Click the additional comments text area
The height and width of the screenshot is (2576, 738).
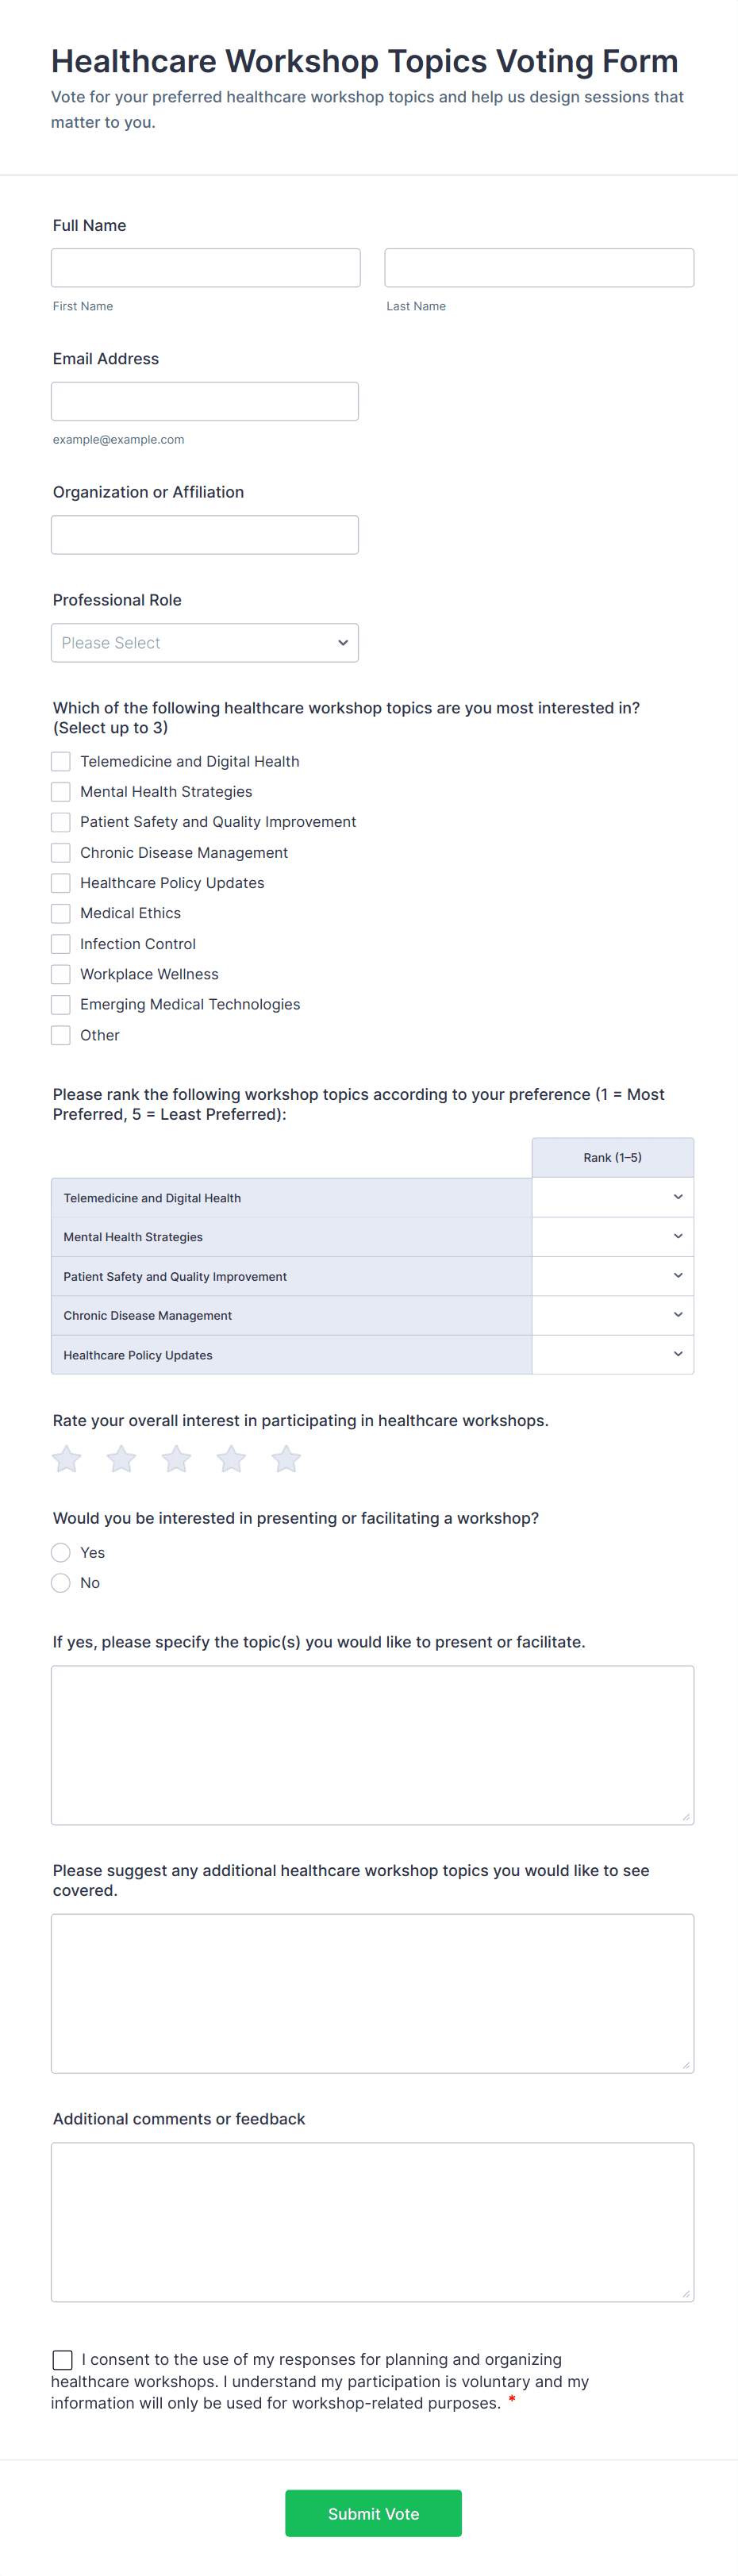(372, 2220)
